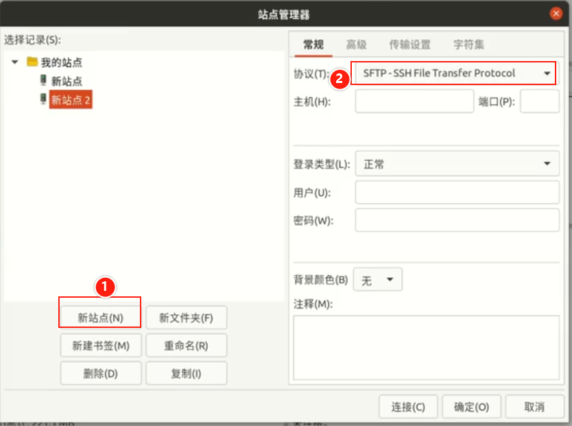Focus the 端口(P) port field
The image size is (572, 426).
click(540, 102)
